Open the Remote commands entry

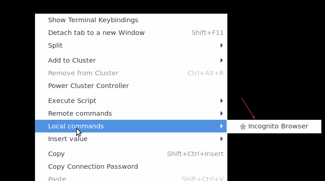pyautogui.click(x=131, y=113)
